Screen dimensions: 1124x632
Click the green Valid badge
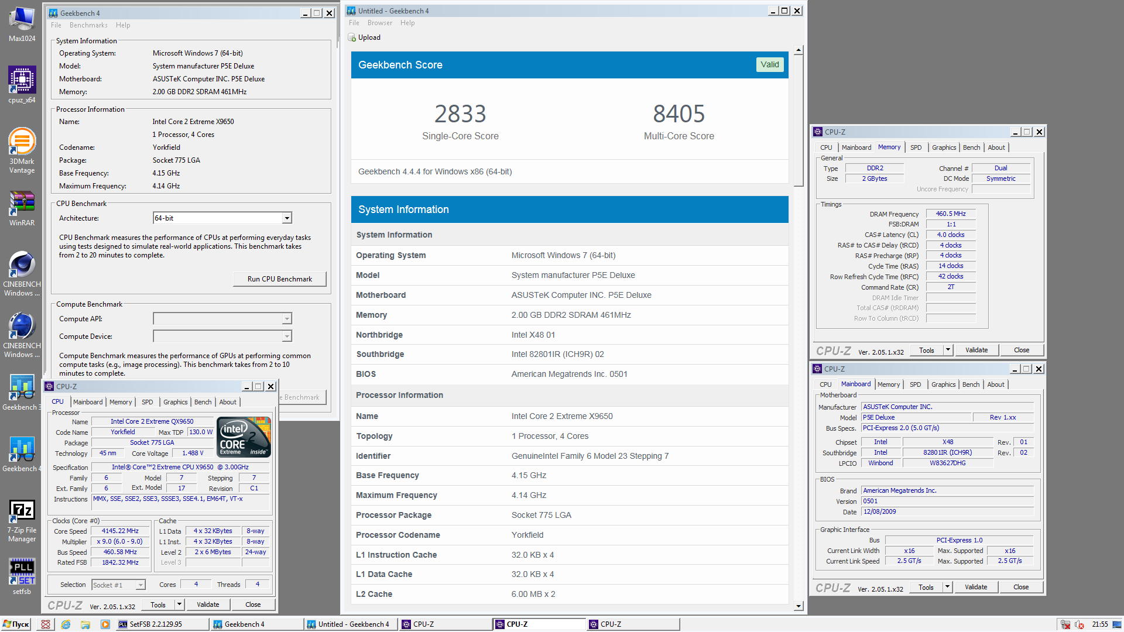pyautogui.click(x=770, y=64)
